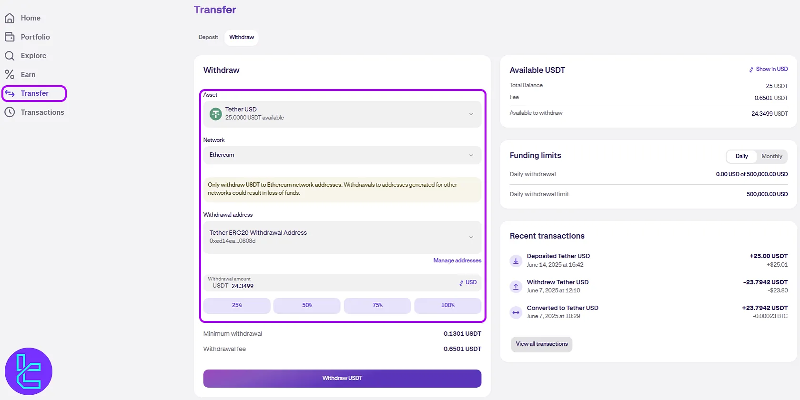
Task: Click the Portfolio wallet icon
Action: click(x=10, y=37)
